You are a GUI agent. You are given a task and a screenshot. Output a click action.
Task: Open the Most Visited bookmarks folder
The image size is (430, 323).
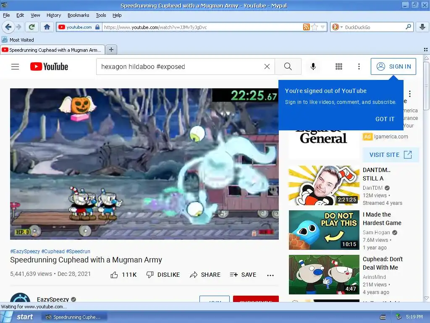tap(18, 40)
